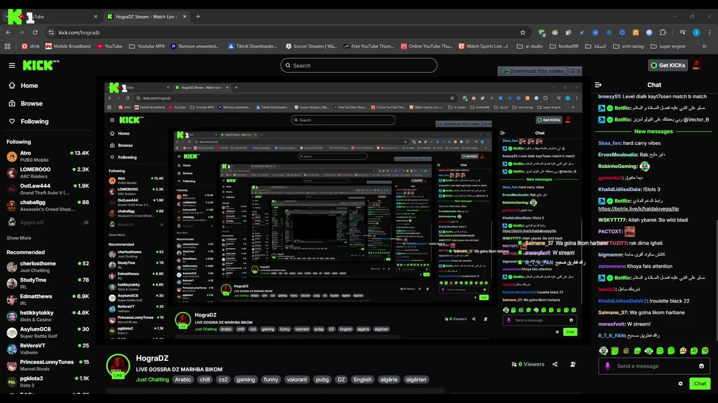
Task: Click the HograDZ streamer avatar with the LIVE badge below the main player
Action: pyautogui.click(x=118, y=366)
